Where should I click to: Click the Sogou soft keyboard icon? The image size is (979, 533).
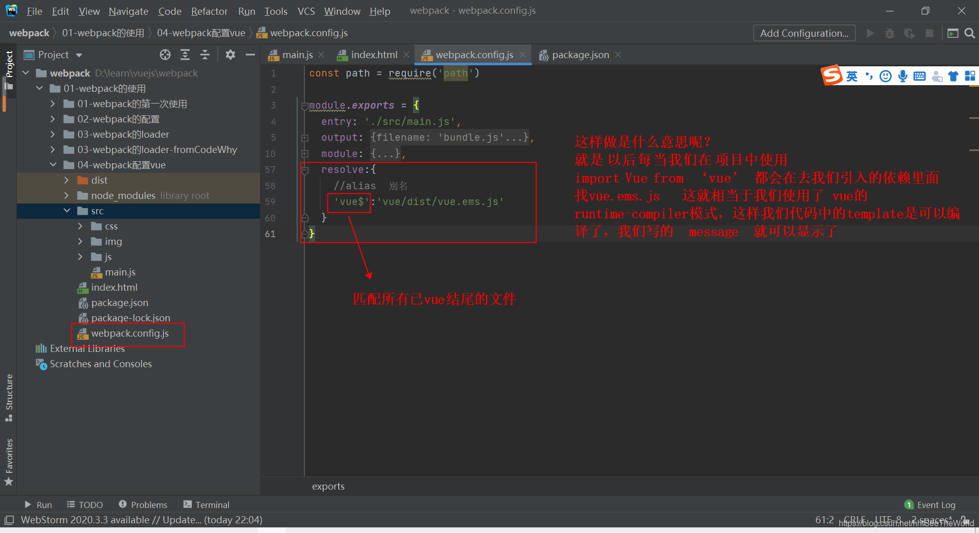point(919,76)
